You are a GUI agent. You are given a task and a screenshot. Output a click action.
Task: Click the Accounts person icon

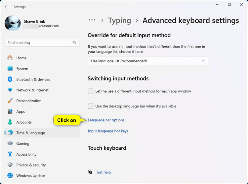click(10, 122)
